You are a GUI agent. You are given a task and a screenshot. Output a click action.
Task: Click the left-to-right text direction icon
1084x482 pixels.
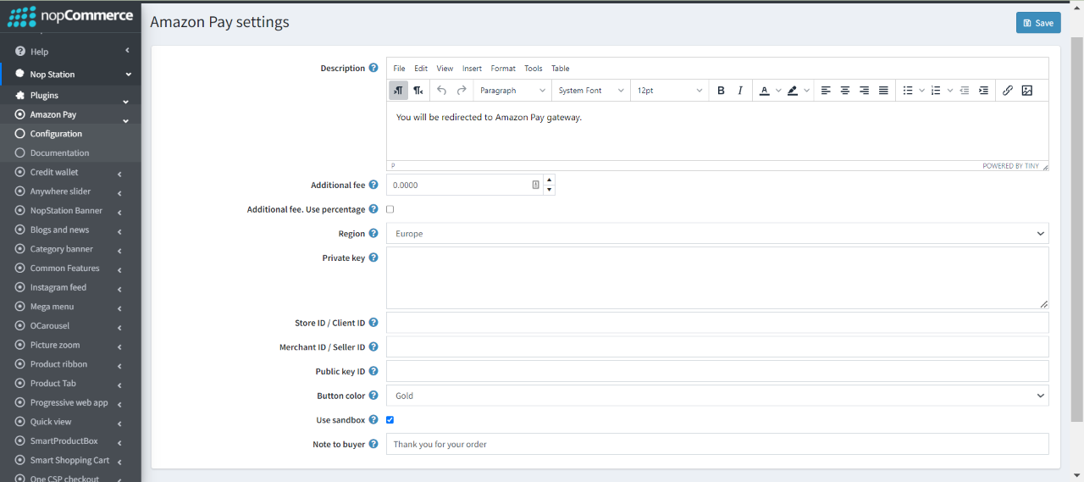pos(399,91)
